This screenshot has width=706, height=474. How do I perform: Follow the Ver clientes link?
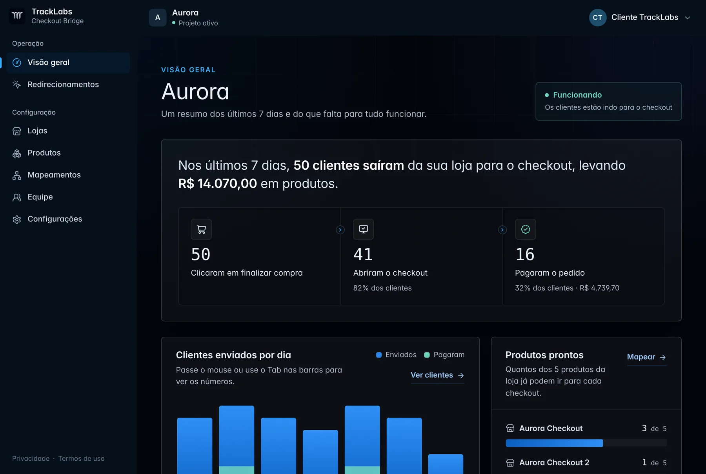click(x=437, y=375)
